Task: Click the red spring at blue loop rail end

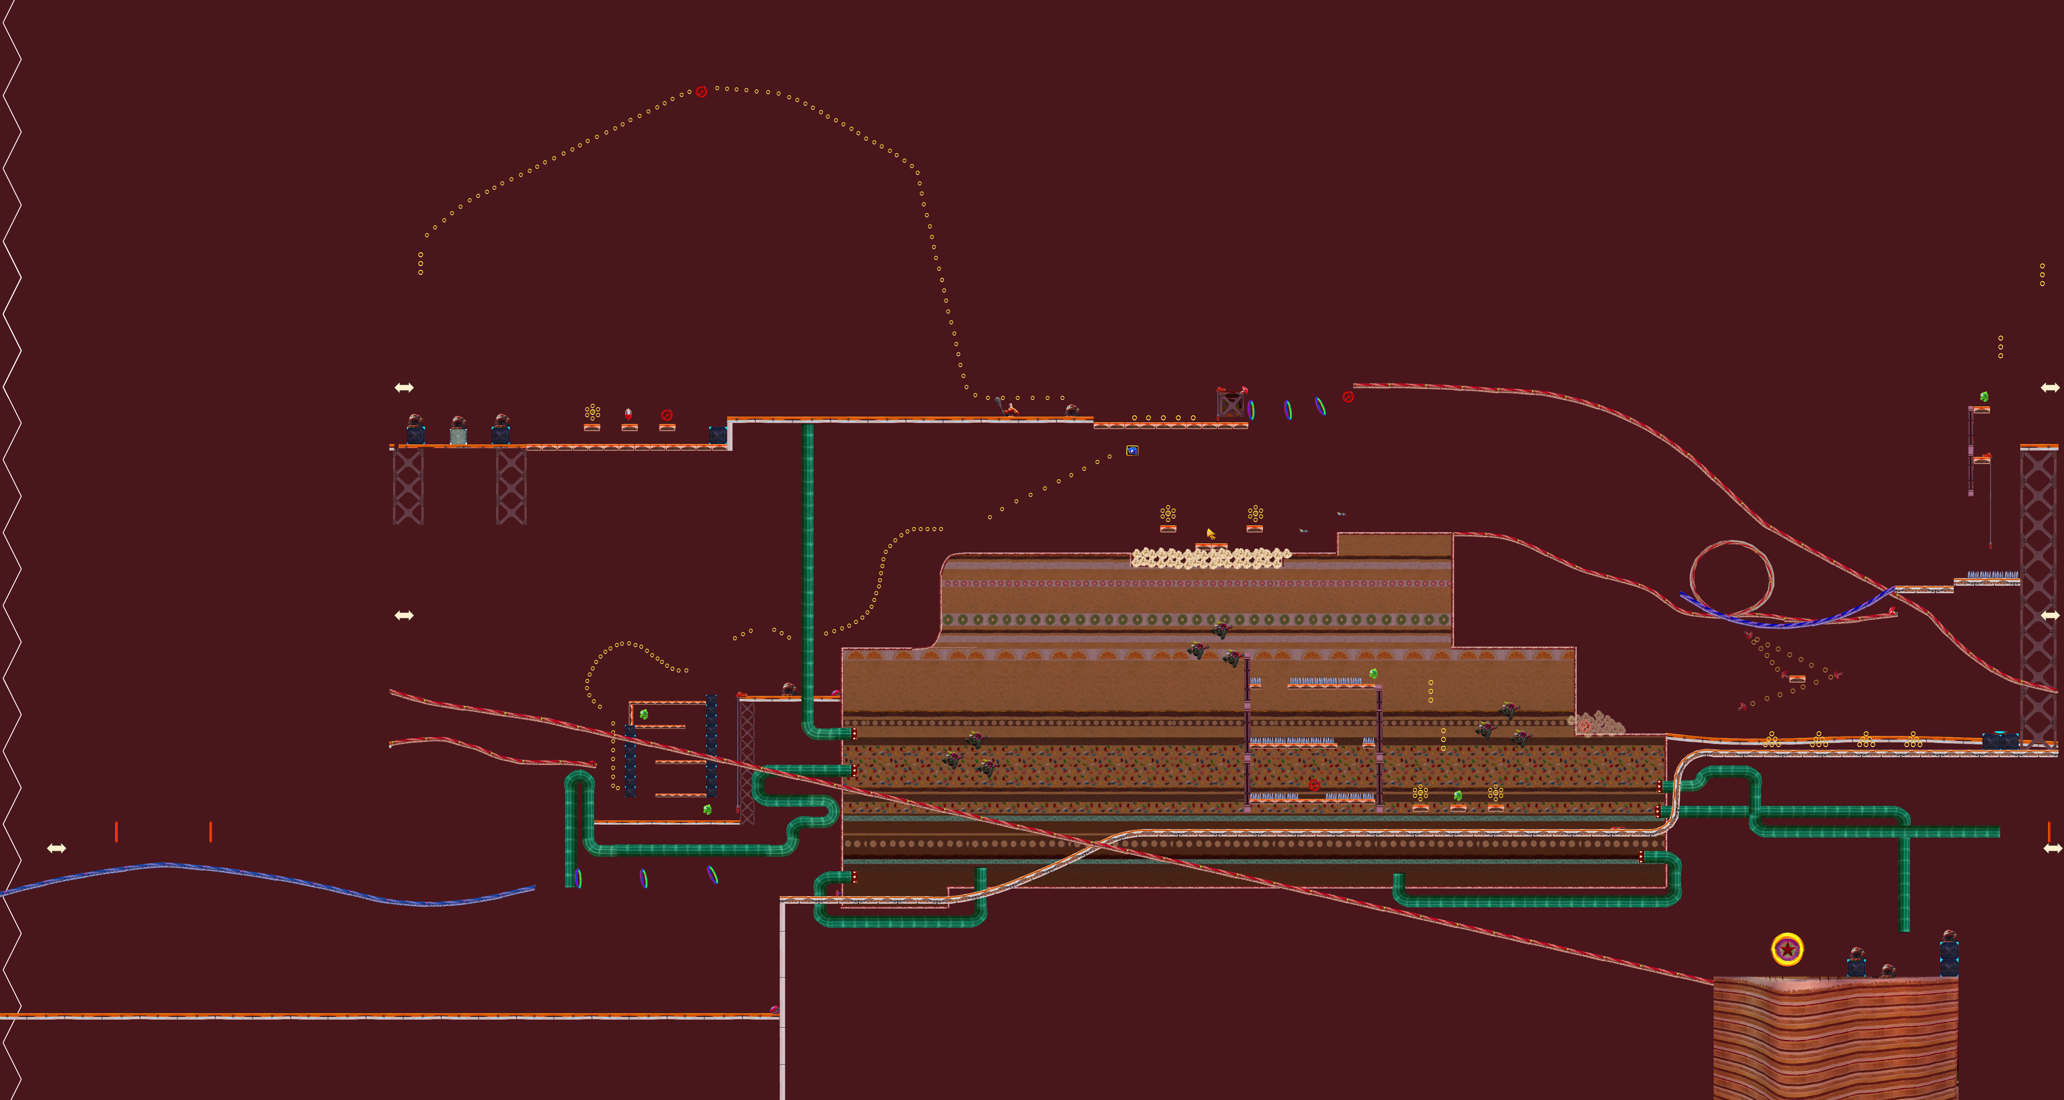Action: [x=1892, y=611]
